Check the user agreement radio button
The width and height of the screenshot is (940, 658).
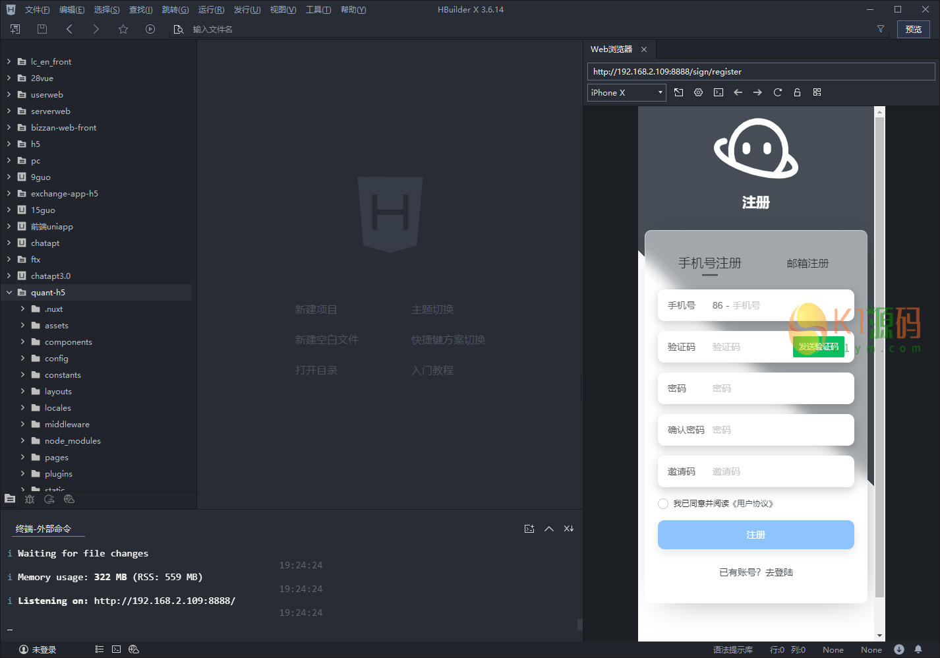pyautogui.click(x=663, y=504)
